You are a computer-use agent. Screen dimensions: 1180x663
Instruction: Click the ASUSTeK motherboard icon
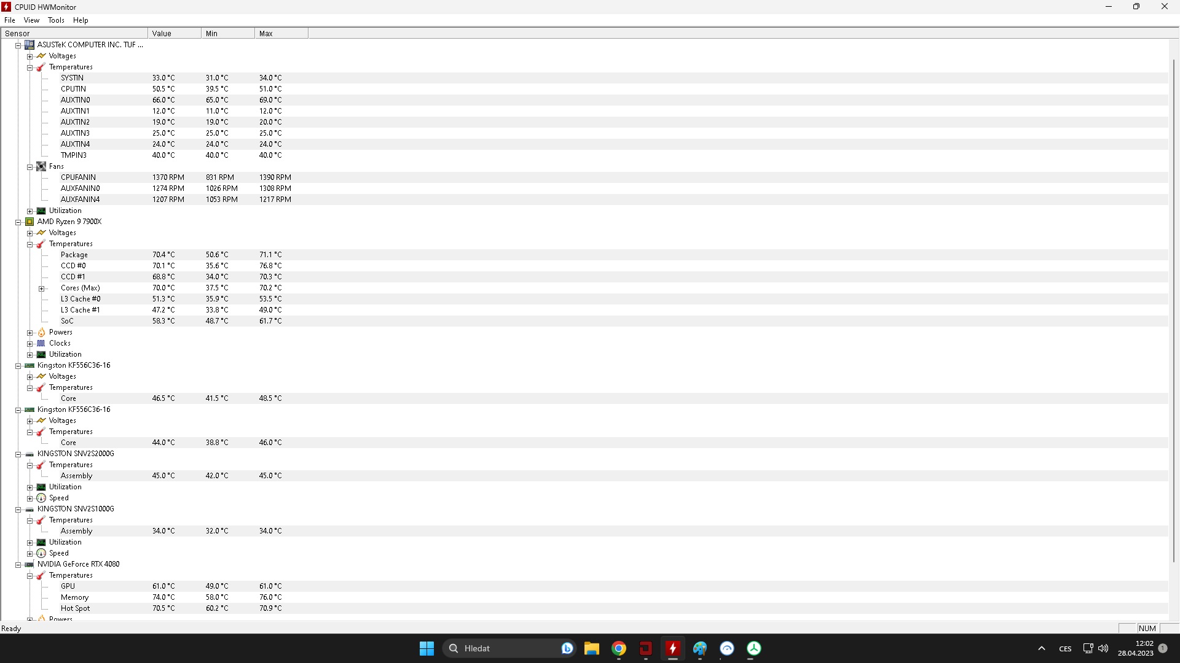pos(29,45)
